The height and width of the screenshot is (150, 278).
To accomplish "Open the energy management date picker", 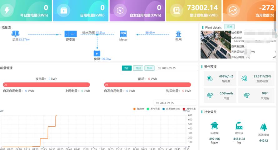I will 177,68.
